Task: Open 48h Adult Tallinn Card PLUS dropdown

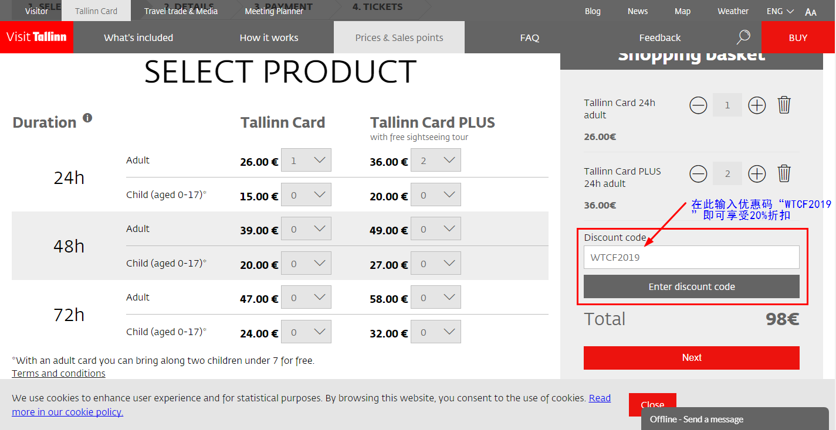Action: click(436, 229)
